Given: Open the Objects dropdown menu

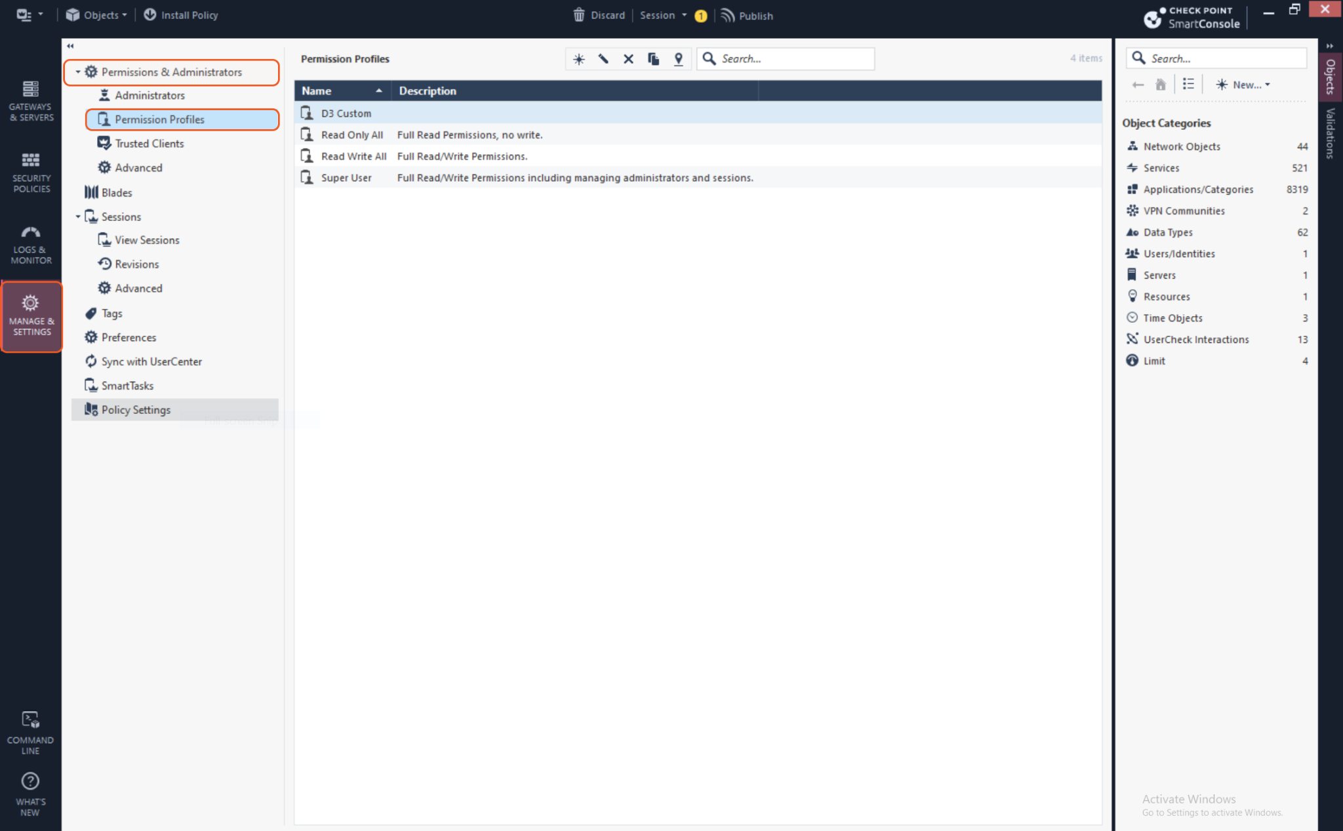Looking at the screenshot, I should [97, 15].
